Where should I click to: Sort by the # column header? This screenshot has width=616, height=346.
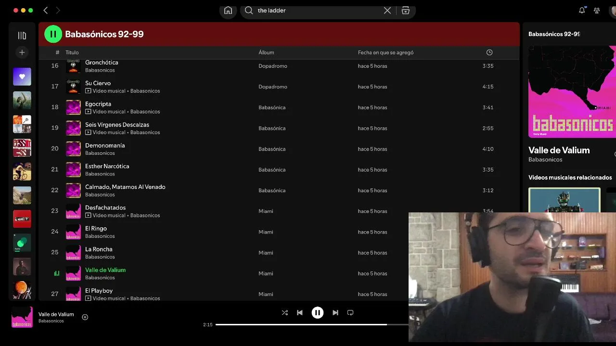[57, 52]
